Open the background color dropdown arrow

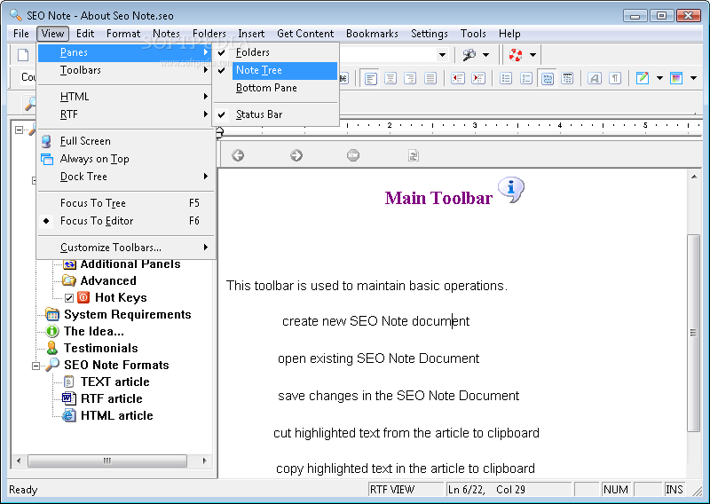(693, 78)
